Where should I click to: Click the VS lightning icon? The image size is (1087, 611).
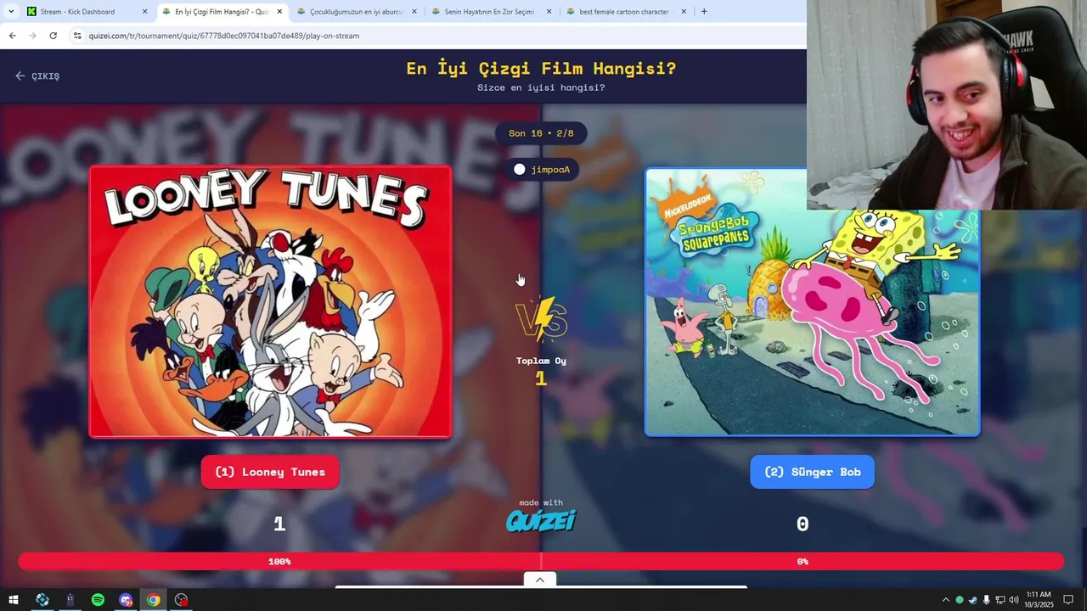point(541,319)
